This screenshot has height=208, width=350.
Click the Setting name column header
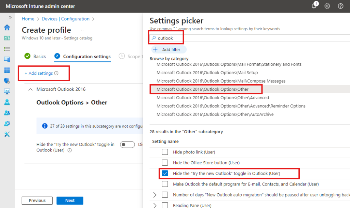coord(165,142)
